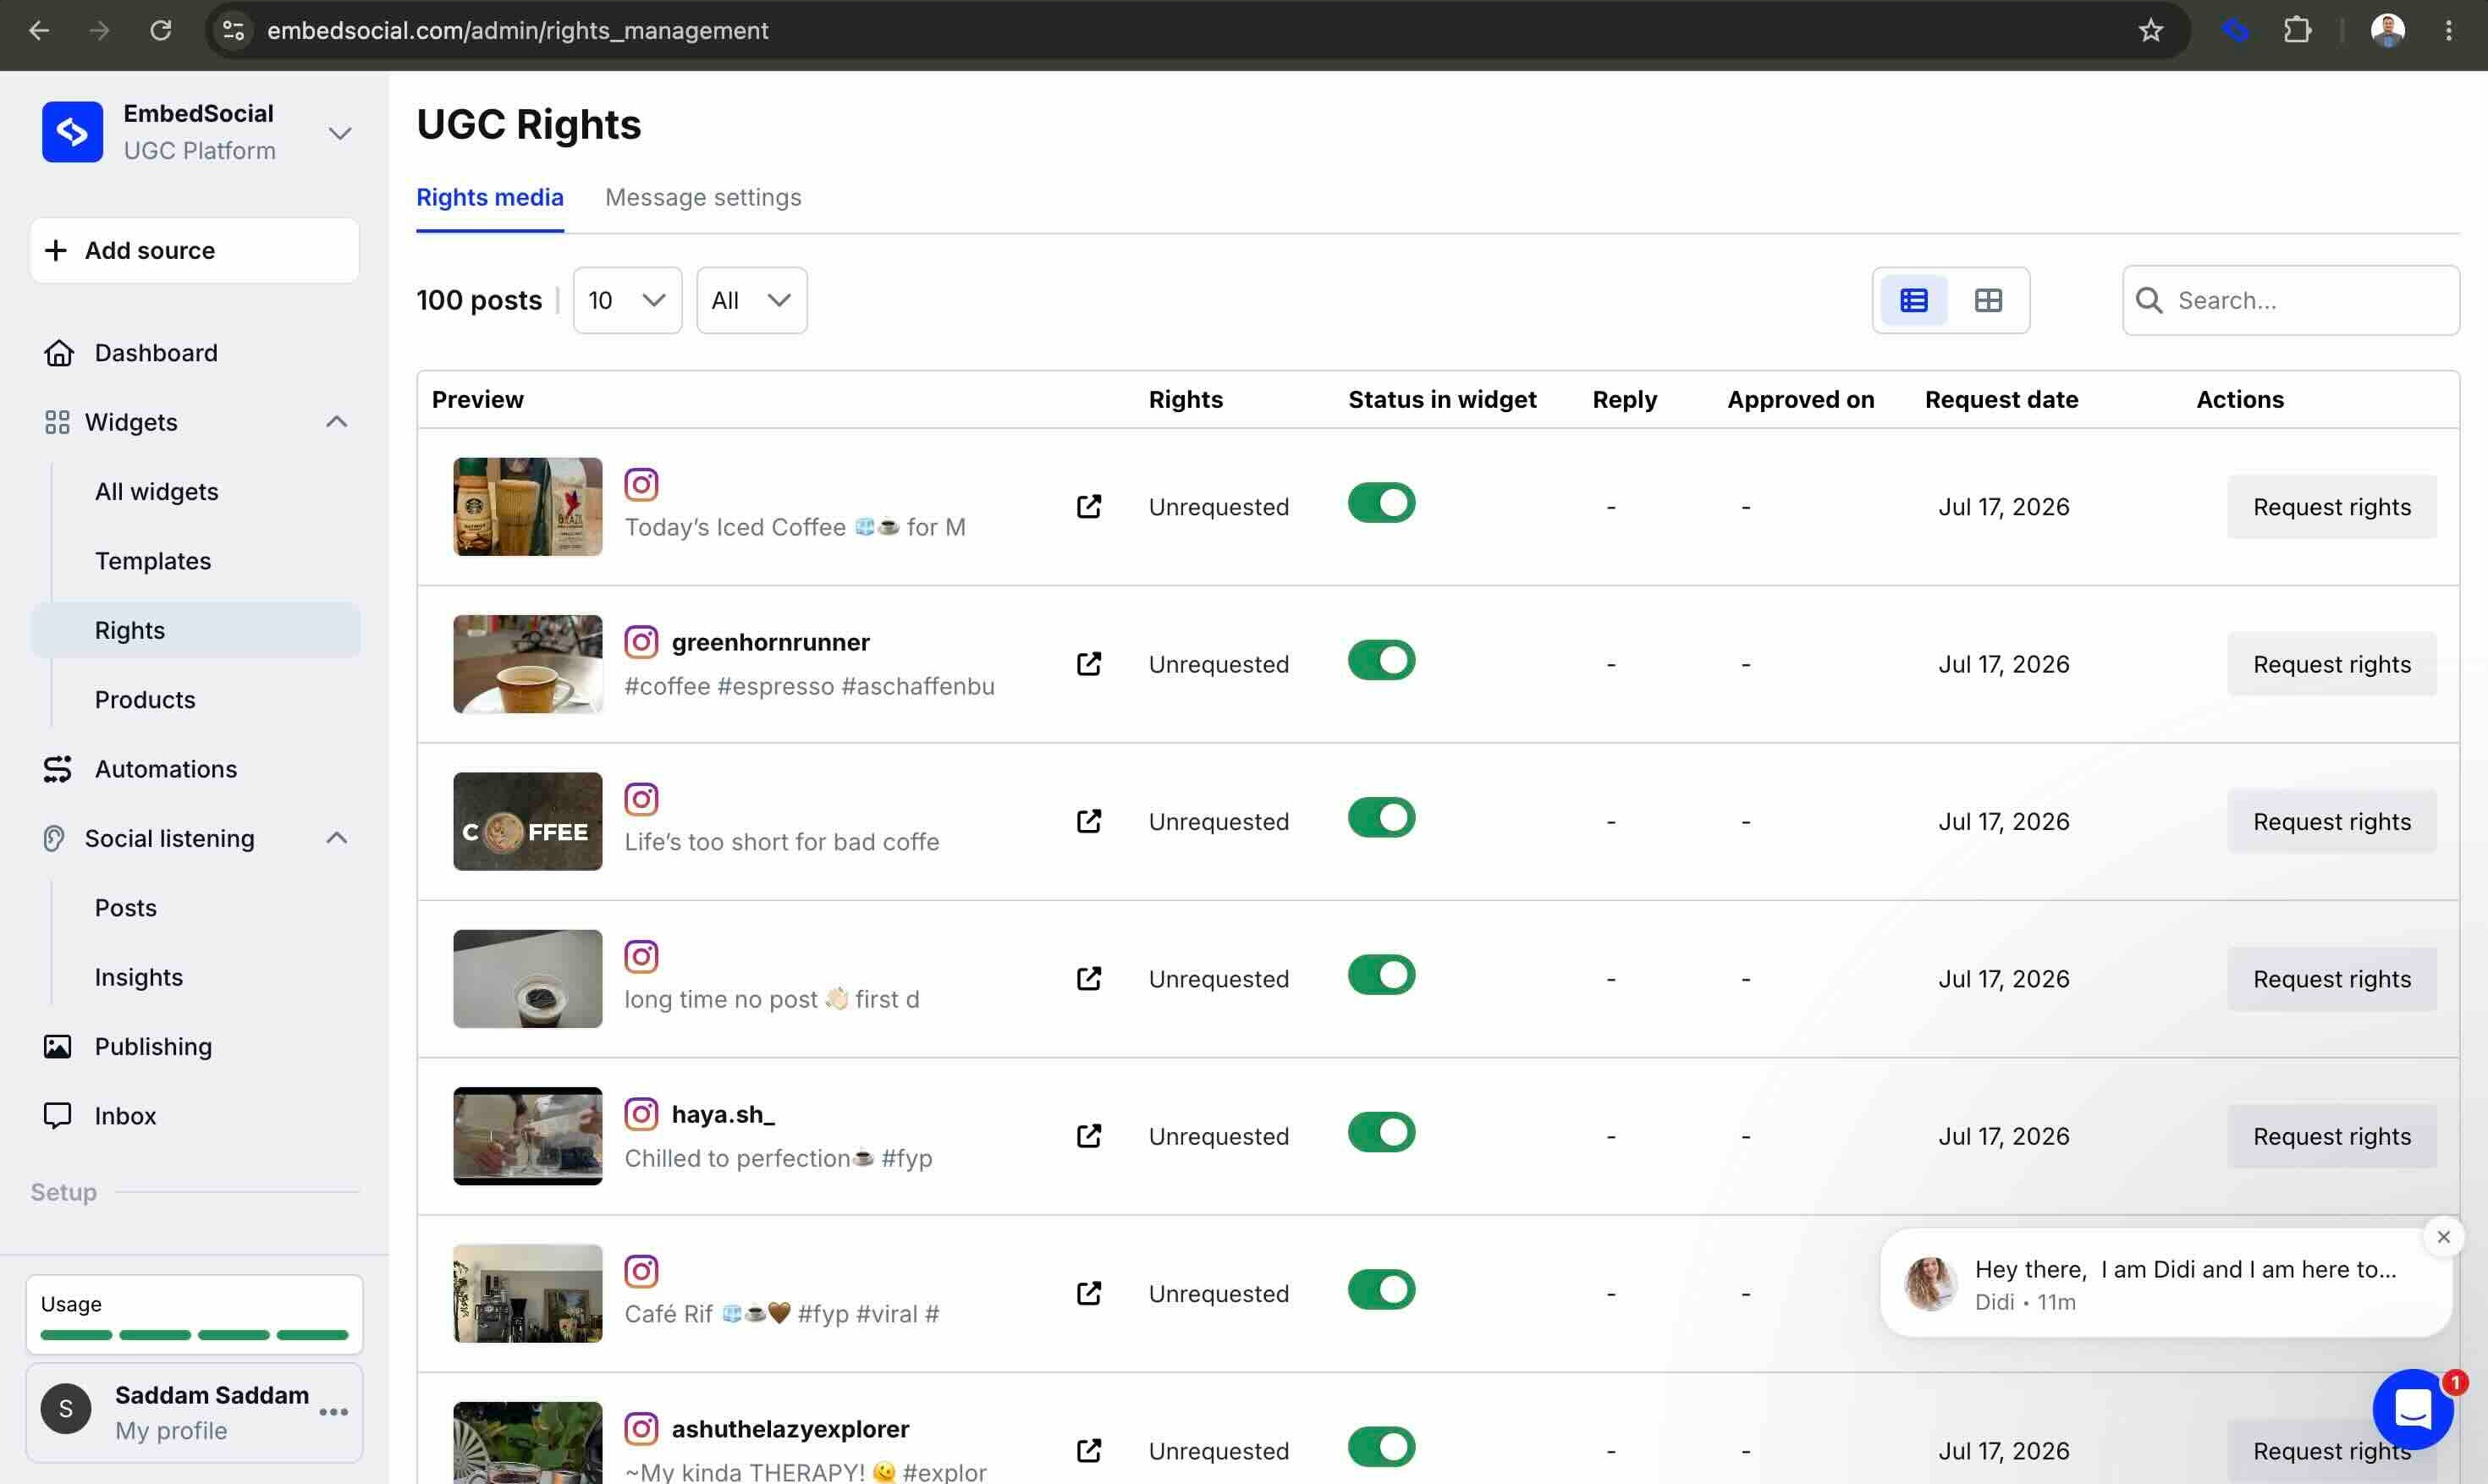This screenshot has height=1484, width=2488.
Task: Open the All filter dropdown
Action: coord(751,300)
